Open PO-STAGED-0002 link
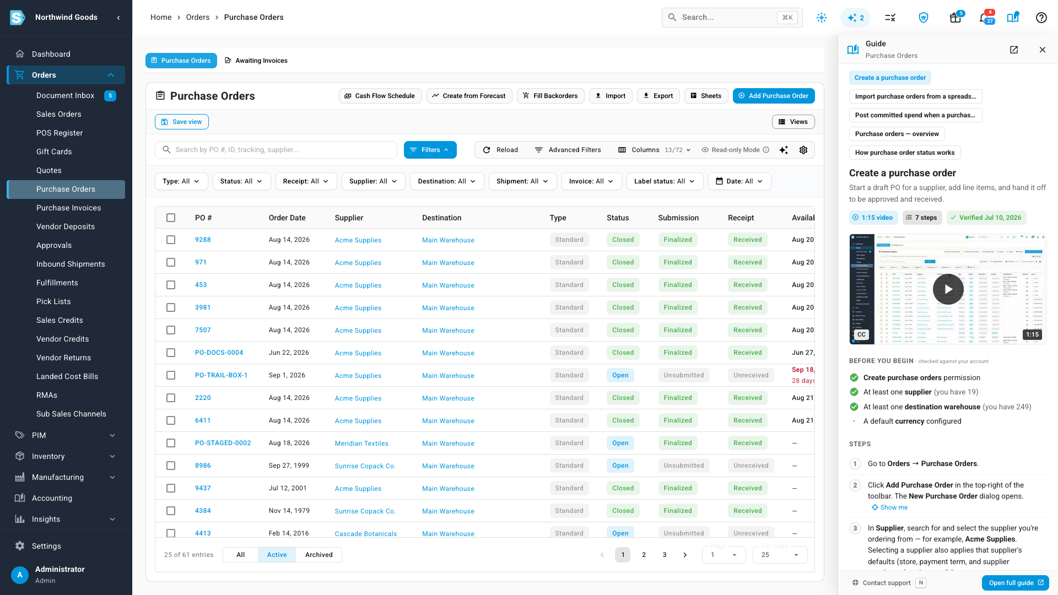 pyautogui.click(x=223, y=443)
